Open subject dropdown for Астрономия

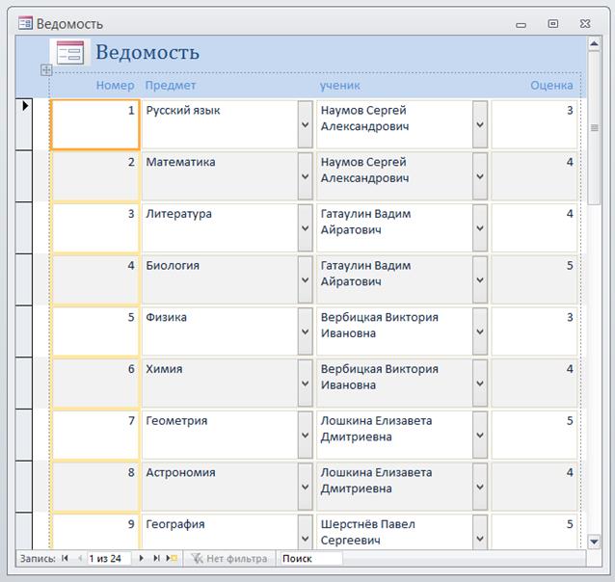(x=306, y=488)
